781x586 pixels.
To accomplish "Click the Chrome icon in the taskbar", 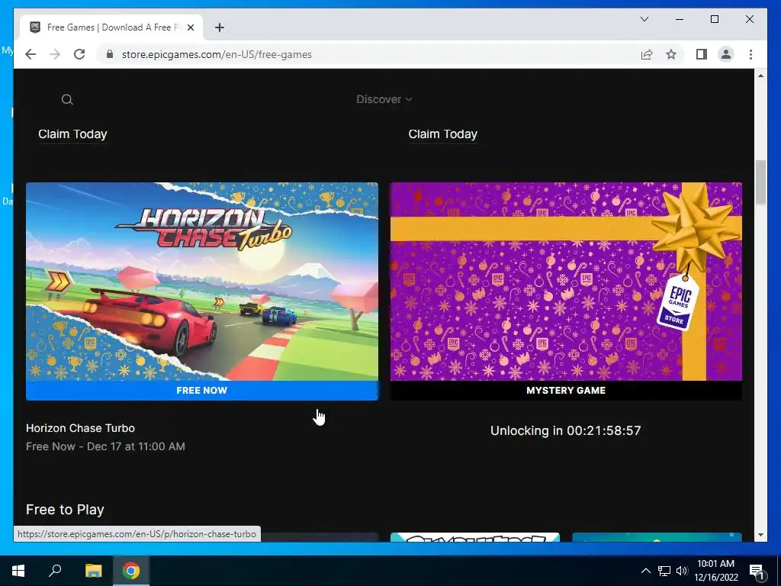I will click(131, 571).
